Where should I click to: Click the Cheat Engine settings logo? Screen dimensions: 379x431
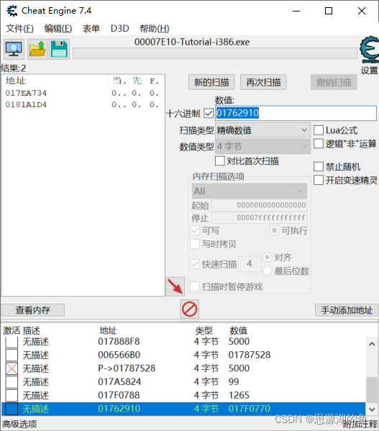point(369,50)
